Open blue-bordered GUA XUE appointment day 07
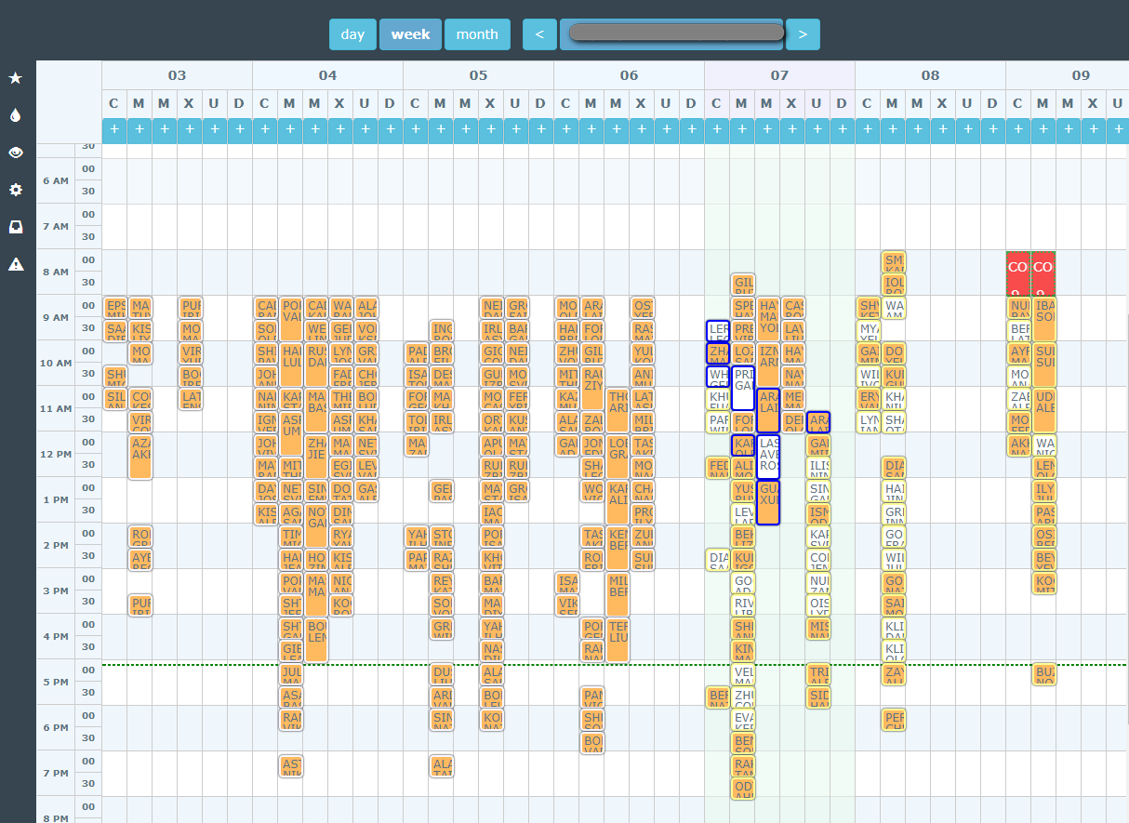The image size is (1129, 823). (x=768, y=502)
